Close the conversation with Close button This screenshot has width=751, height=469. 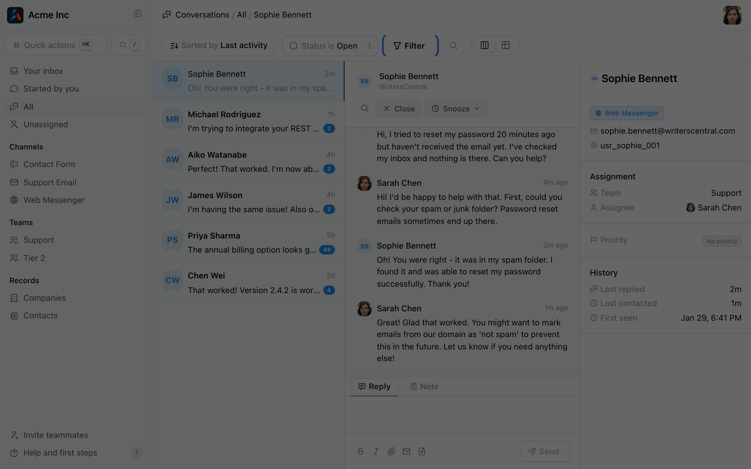coord(399,108)
